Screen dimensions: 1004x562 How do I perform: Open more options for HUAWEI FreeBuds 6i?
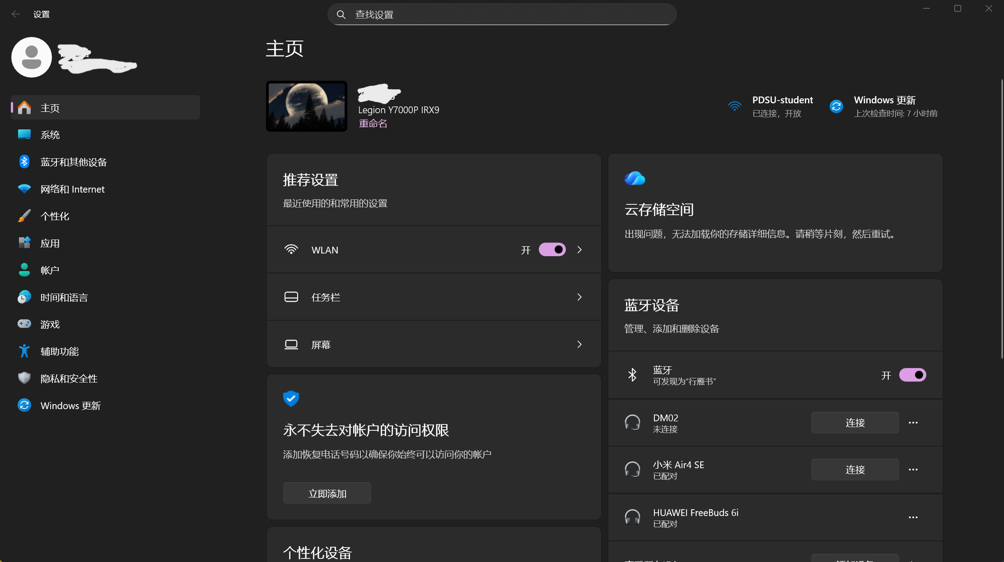(x=913, y=517)
